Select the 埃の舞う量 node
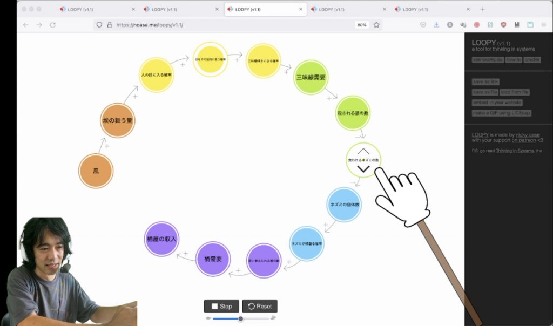This screenshot has height=326, width=553. (118, 120)
